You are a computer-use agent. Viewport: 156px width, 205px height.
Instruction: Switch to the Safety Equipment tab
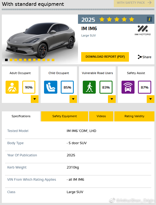(x=64, y=116)
